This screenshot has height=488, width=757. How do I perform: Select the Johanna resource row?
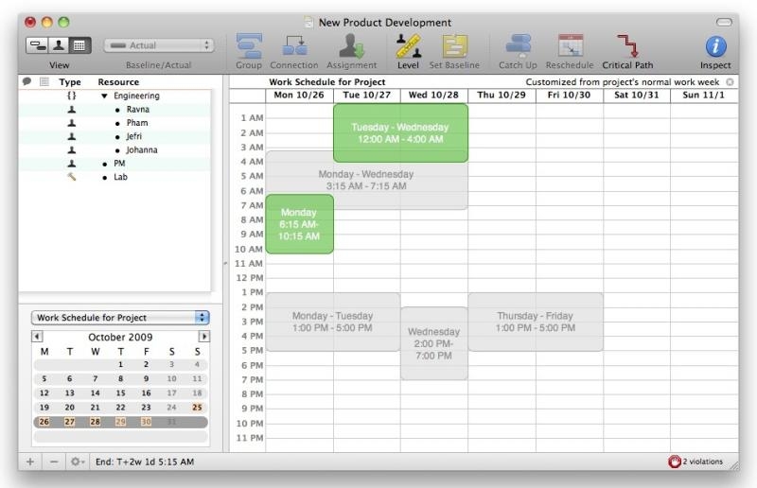[x=114, y=150]
